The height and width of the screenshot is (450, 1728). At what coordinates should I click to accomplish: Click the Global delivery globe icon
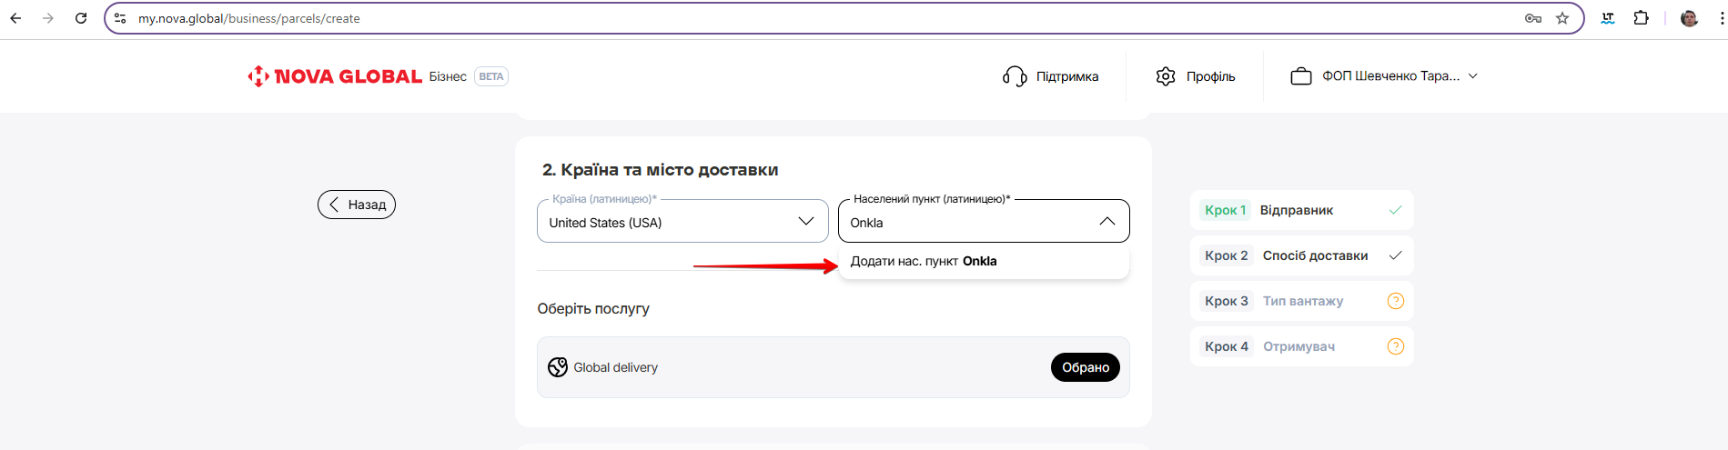[558, 367]
